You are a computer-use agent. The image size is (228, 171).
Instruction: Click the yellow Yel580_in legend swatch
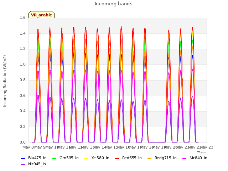point(86,159)
